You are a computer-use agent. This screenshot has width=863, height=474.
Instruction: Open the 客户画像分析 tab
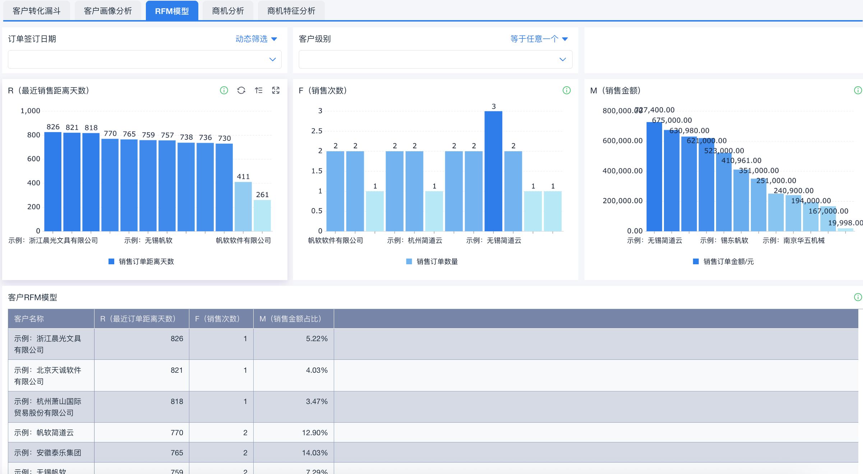[x=108, y=11]
